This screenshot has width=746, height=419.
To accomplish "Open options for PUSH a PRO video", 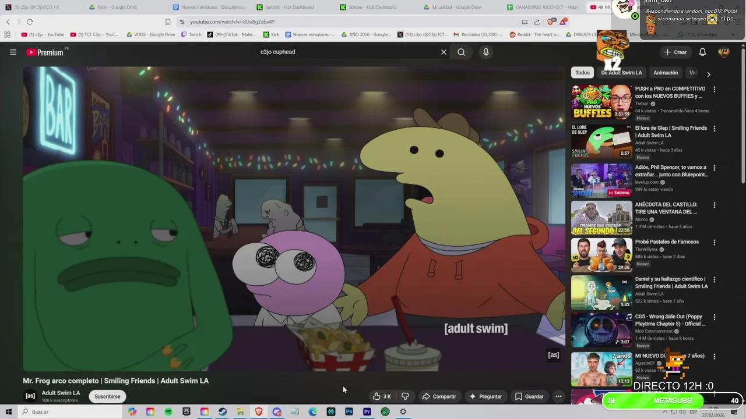I will pyautogui.click(x=715, y=90).
